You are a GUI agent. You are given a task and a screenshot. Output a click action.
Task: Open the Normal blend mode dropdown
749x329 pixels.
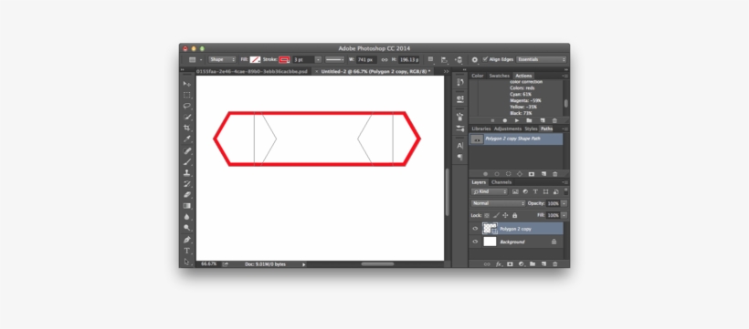click(498, 203)
